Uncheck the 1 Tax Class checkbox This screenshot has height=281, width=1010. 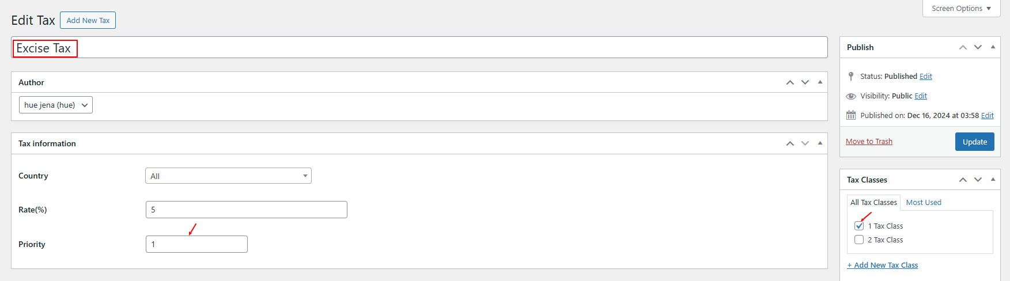pyautogui.click(x=859, y=226)
